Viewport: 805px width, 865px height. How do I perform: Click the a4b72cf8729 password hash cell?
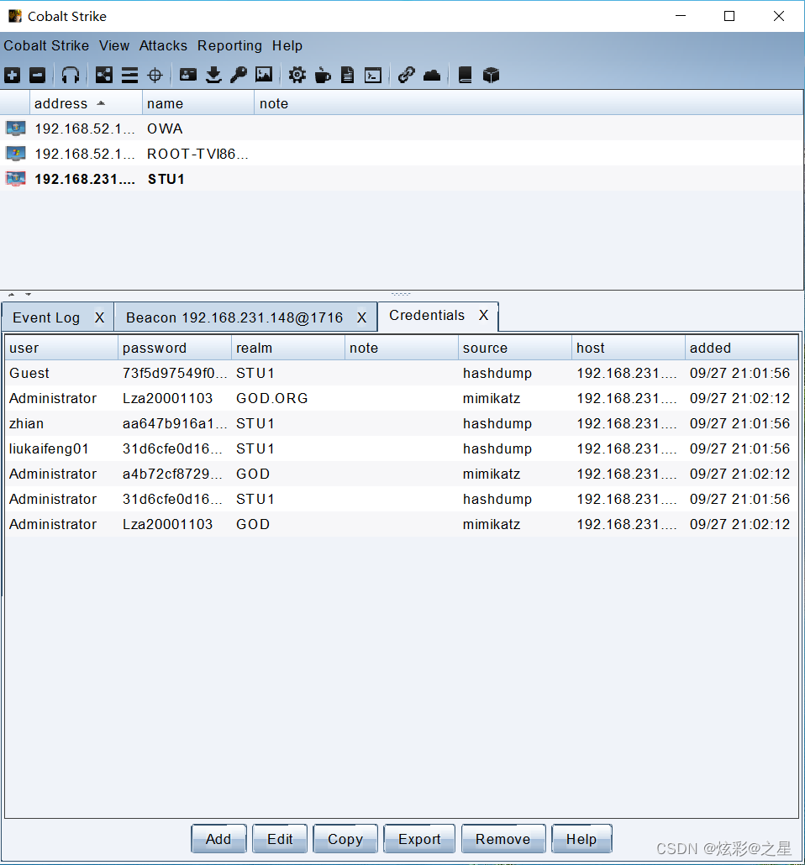173,474
